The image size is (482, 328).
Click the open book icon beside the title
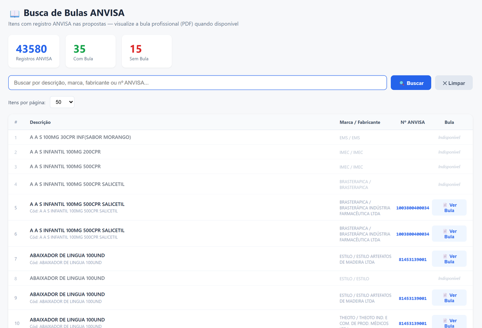pyautogui.click(x=15, y=13)
